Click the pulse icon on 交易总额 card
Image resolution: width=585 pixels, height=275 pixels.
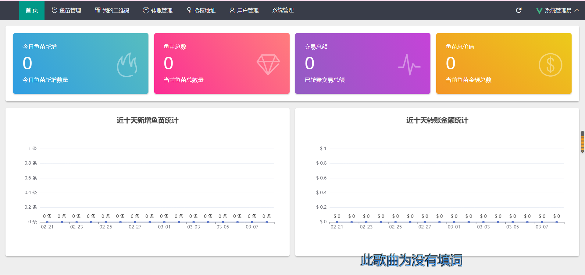(x=409, y=65)
